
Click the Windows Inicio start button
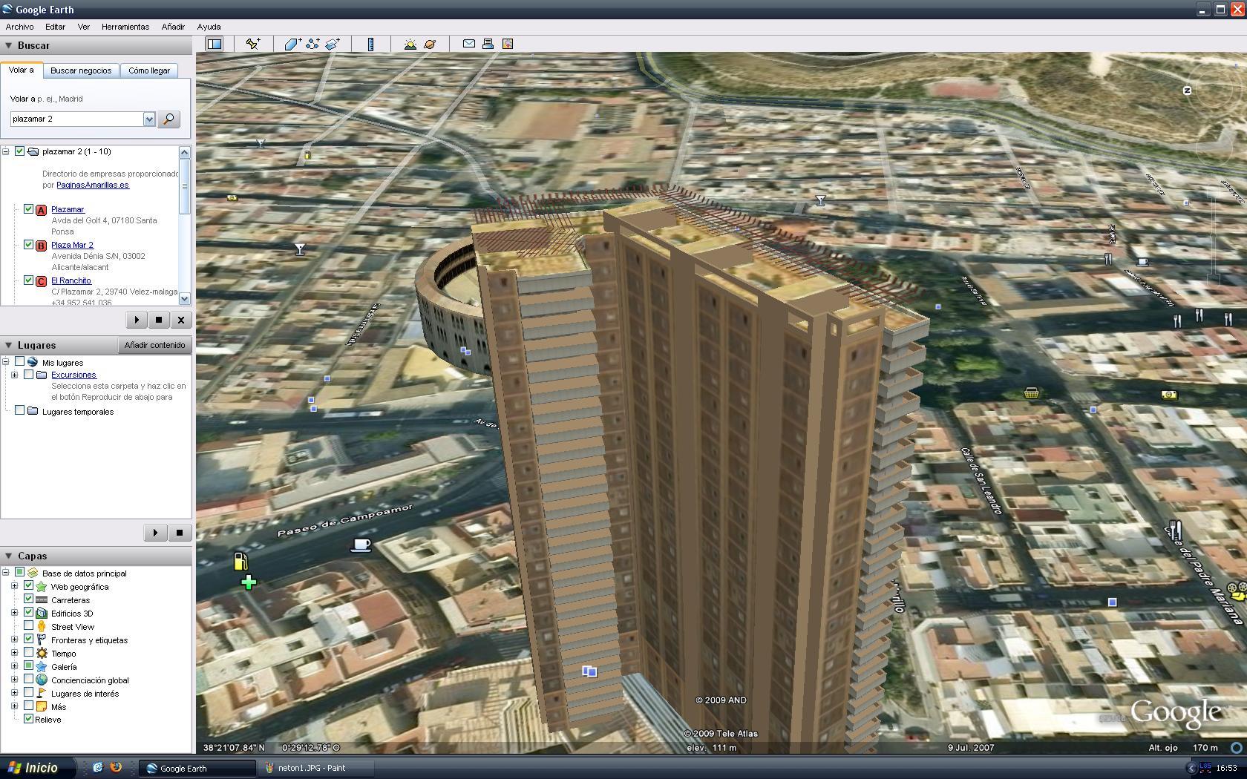37,768
